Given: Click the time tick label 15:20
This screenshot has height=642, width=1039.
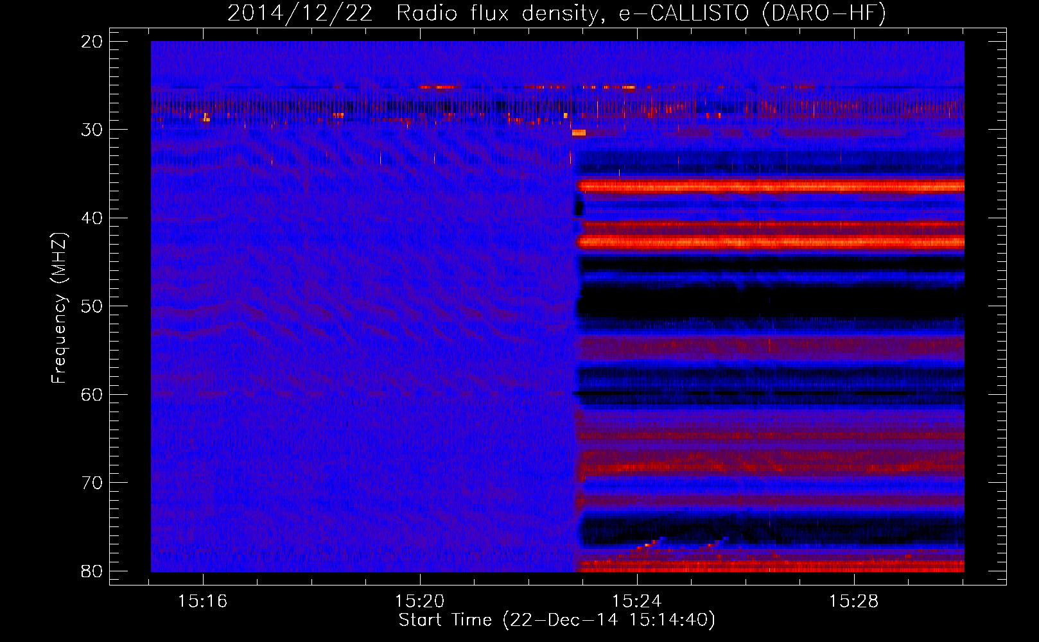Looking at the screenshot, I should (x=420, y=602).
